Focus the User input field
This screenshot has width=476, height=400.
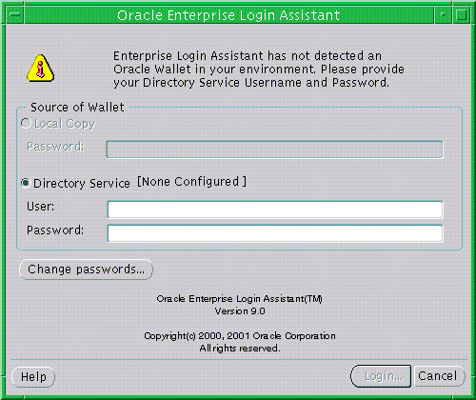(275, 210)
